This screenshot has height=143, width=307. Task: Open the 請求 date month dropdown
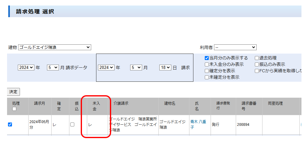[x=136, y=68]
